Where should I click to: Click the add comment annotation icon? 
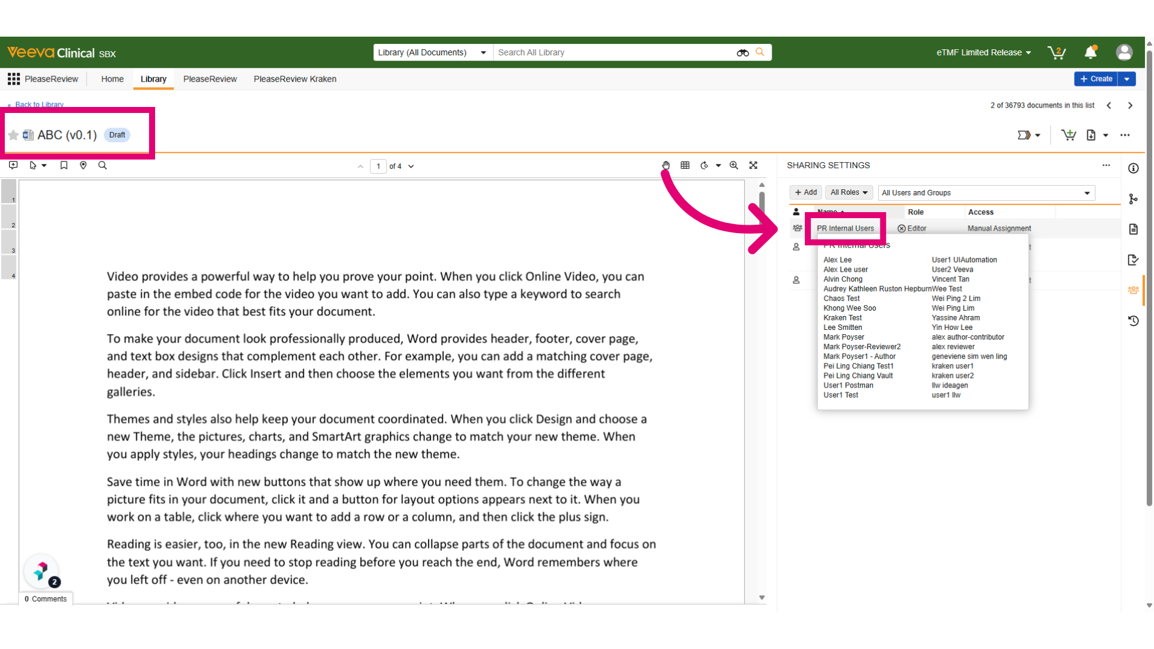tap(13, 165)
